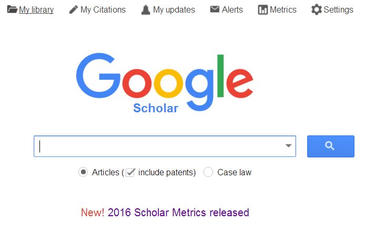Screen dimensions: 365x233
Task: Open the My library menu item
Action: coord(36,9)
